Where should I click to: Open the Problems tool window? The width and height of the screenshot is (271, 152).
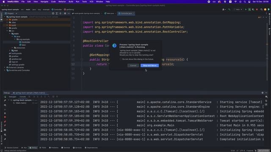[54, 148]
